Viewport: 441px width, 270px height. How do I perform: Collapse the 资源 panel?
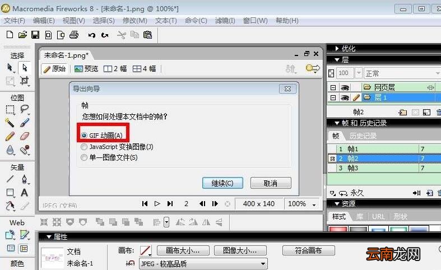coord(337,203)
